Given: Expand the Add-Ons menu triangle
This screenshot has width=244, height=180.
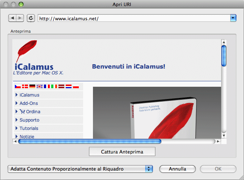Looking at the screenshot, I should 16,103.
